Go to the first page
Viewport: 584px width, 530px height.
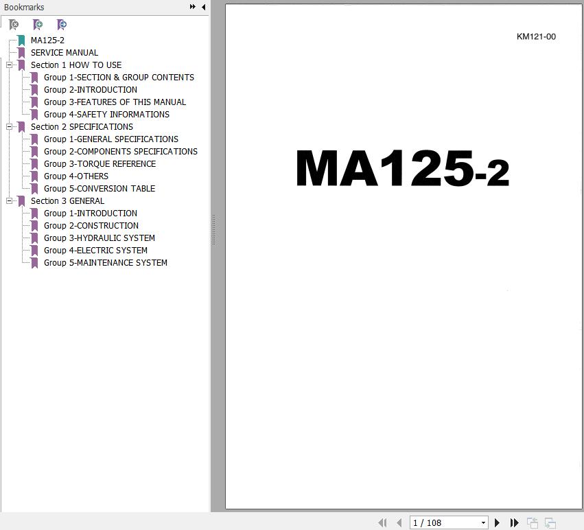(x=382, y=522)
